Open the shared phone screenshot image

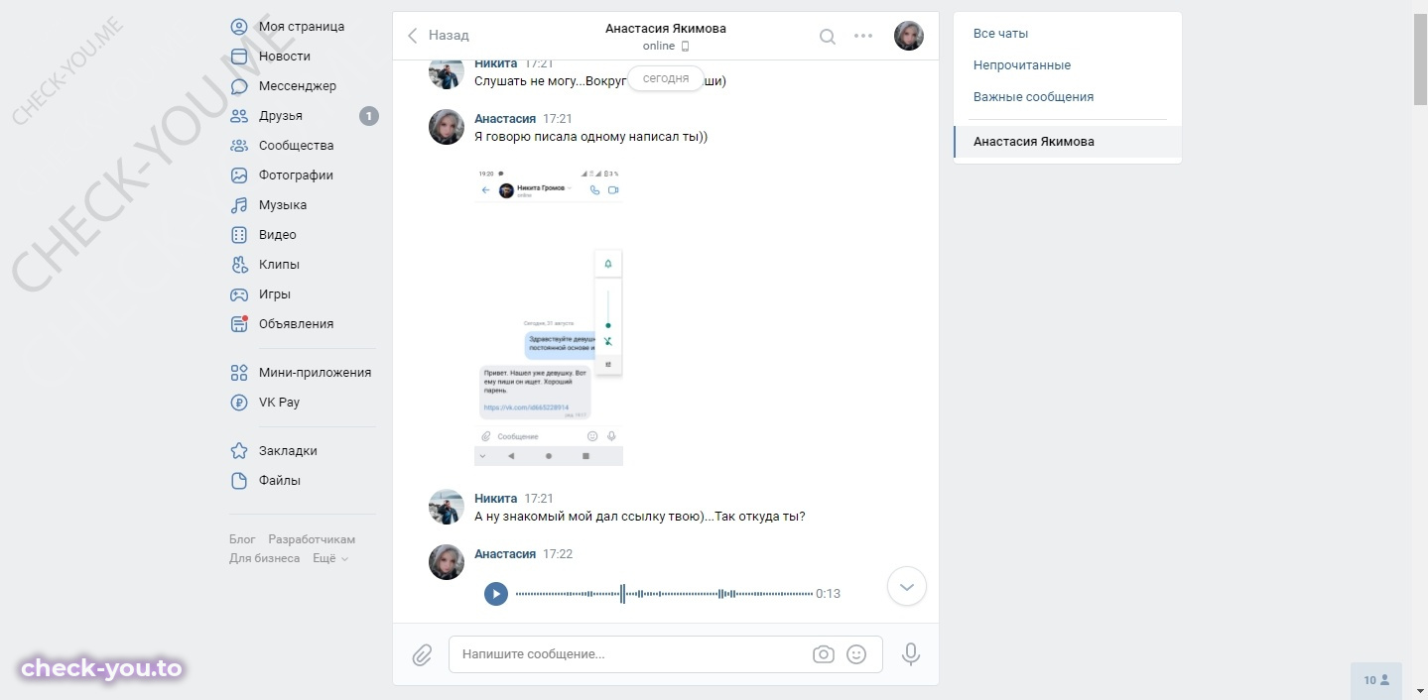549,317
